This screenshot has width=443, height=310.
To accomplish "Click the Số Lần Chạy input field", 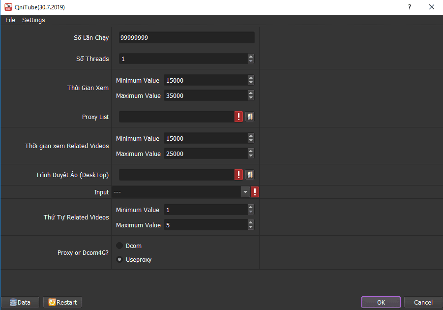I will click(x=186, y=38).
